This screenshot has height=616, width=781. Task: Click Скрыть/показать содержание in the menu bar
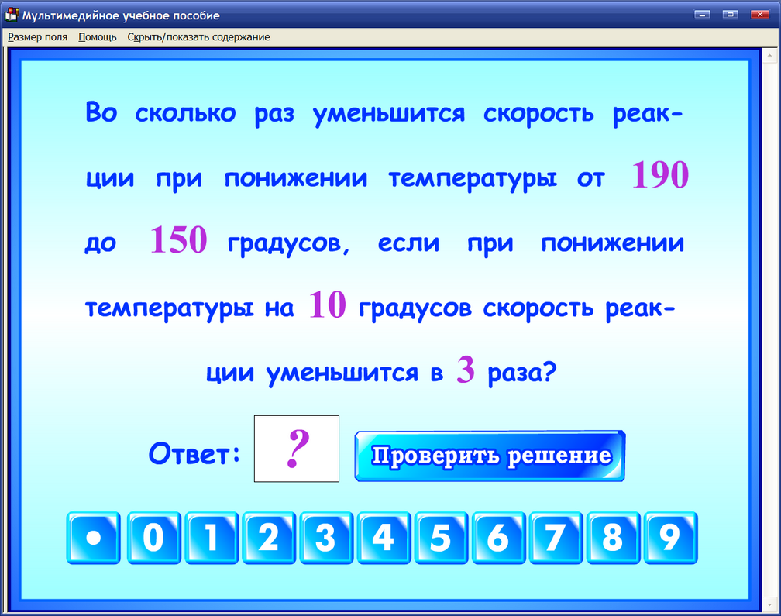tap(198, 36)
